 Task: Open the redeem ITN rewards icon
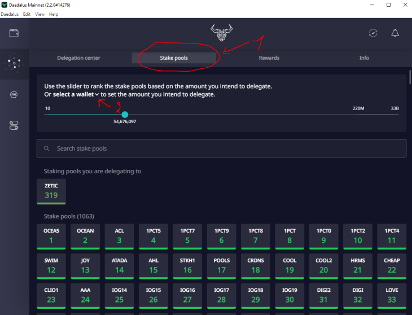pyautogui.click(x=14, y=94)
